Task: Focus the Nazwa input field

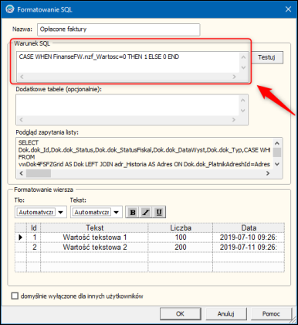Action: [118, 29]
